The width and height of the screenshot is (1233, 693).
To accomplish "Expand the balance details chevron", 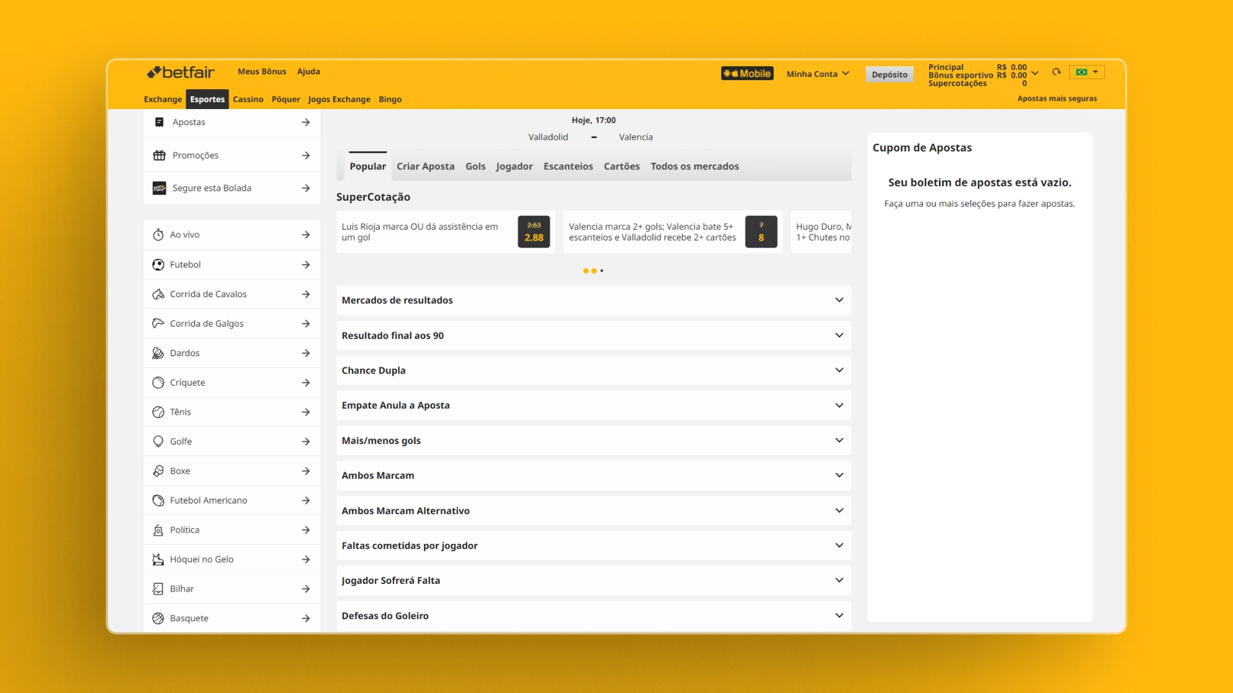I will pos(1035,73).
